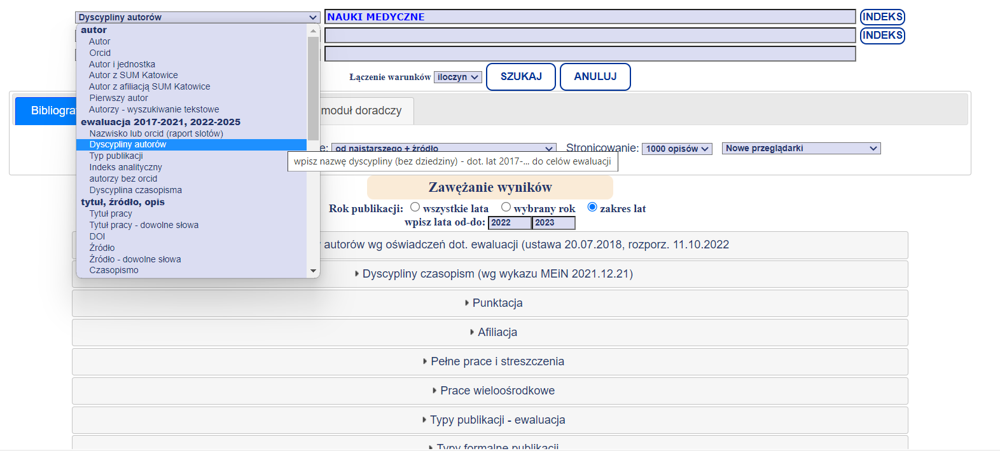Open the '1000 opisów' pagination dropdown
Screen dimensions: 1000x451
[x=676, y=149]
